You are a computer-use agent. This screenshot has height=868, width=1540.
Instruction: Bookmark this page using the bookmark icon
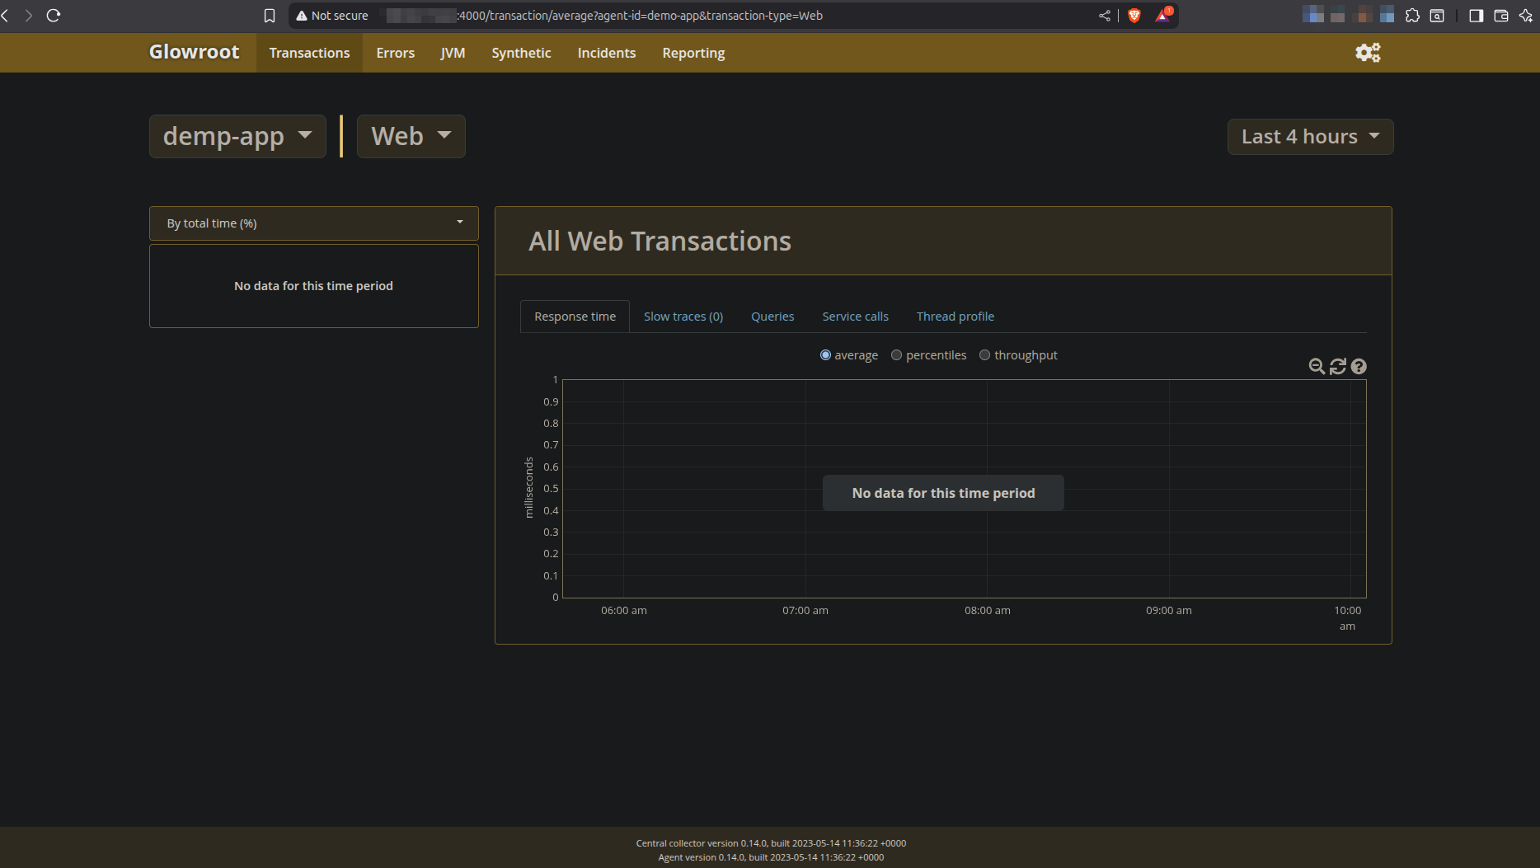coord(269,16)
